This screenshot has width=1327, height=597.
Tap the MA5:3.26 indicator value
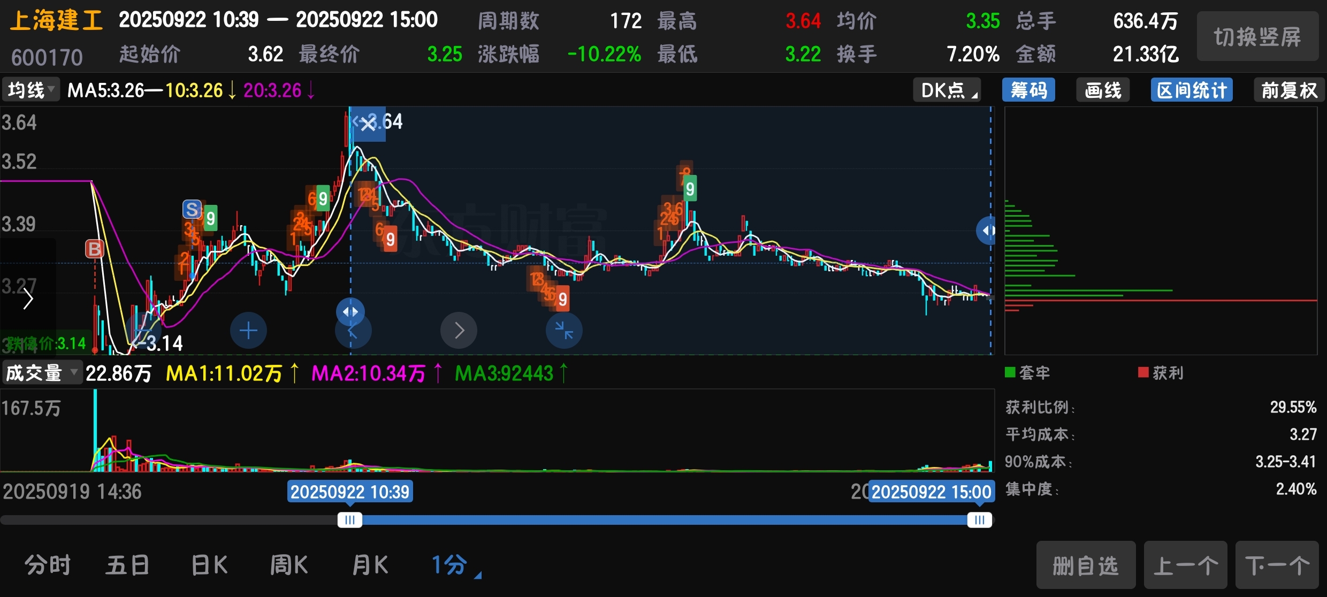point(106,90)
